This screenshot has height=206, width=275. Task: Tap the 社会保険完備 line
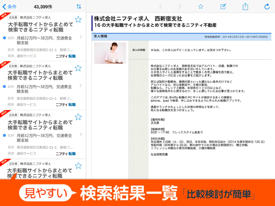pos(159,154)
